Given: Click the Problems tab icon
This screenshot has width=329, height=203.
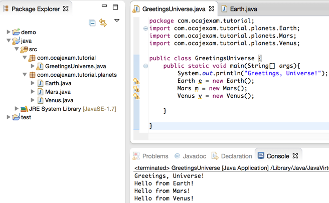Looking at the screenshot, I should [x=136, y=156].
